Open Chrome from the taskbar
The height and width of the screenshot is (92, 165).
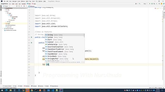pyautogui.click(x=32, y=90)
